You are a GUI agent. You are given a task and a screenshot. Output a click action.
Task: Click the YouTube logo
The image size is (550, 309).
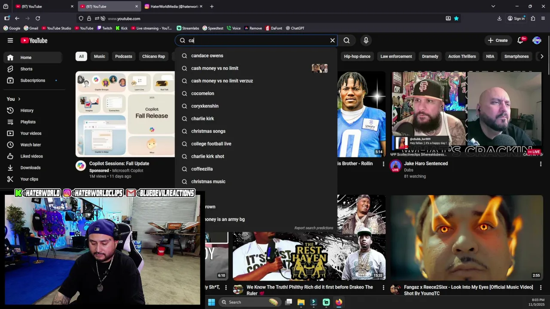point(34,40)
